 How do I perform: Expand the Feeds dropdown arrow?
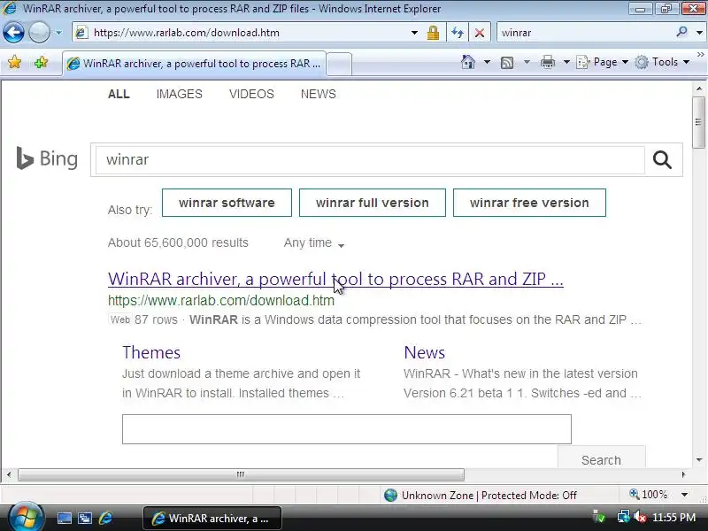click(527, 62)
